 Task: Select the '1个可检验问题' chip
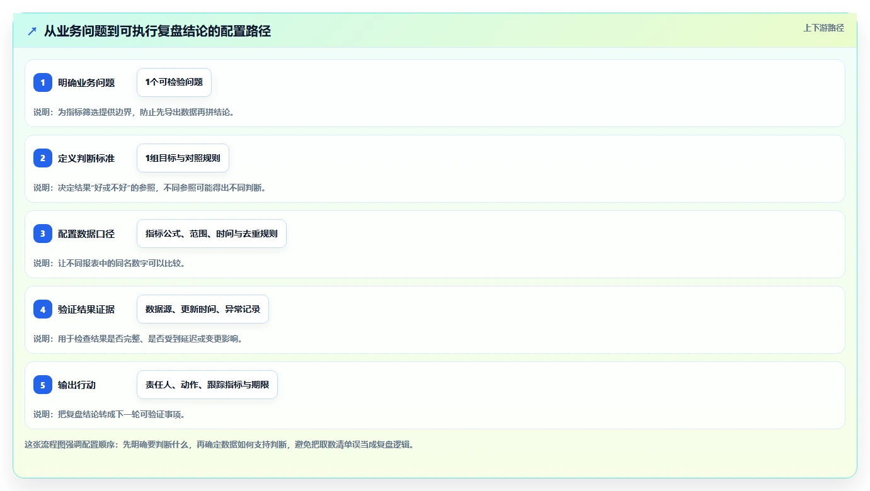[174, 82]
